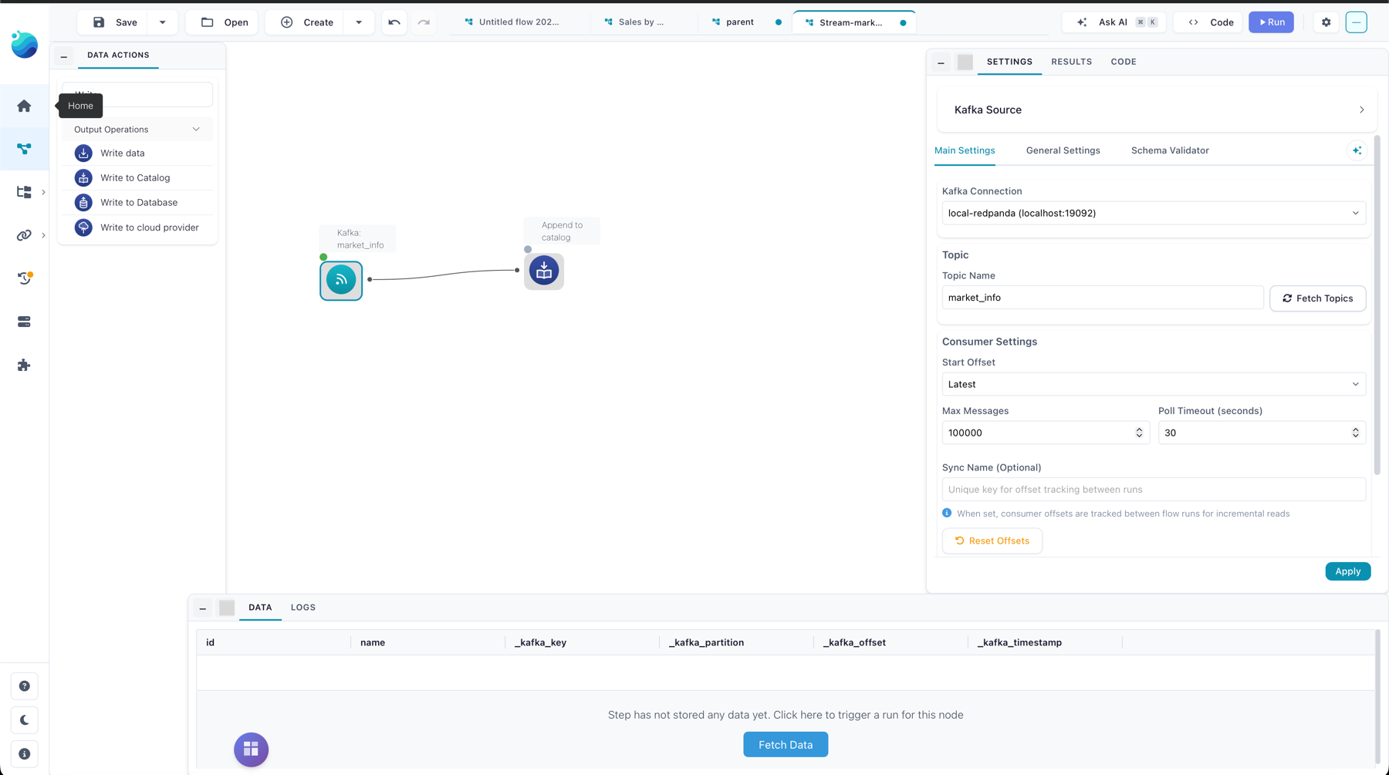Open the Kafka Connection dropdown
The width and height of the screenshot is (1389, 775).
pos(1154,214)
